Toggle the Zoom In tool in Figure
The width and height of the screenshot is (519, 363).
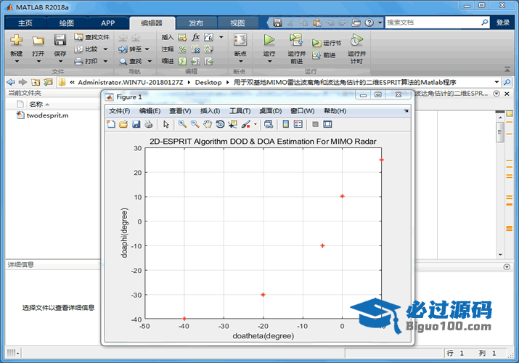click(x=182, y=124)
